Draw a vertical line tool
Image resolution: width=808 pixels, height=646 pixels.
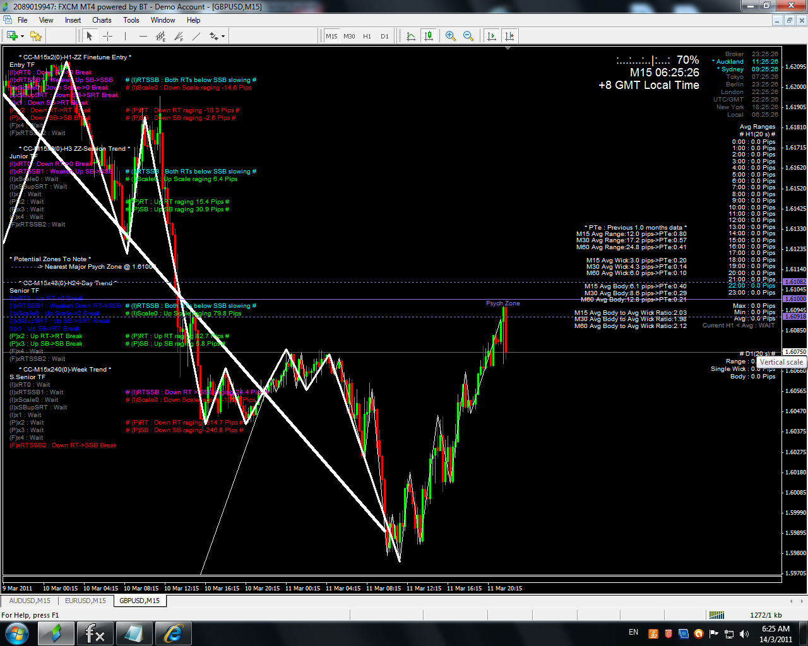(x=125, y=36)
